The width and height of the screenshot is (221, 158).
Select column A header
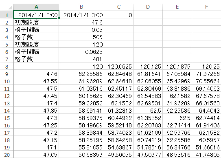tap(36, 7)
